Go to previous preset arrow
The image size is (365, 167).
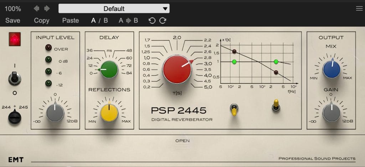coord(37,9)
